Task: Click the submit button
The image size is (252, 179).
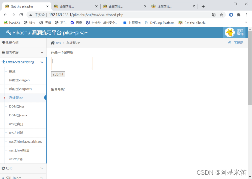Action: (58, 75)
